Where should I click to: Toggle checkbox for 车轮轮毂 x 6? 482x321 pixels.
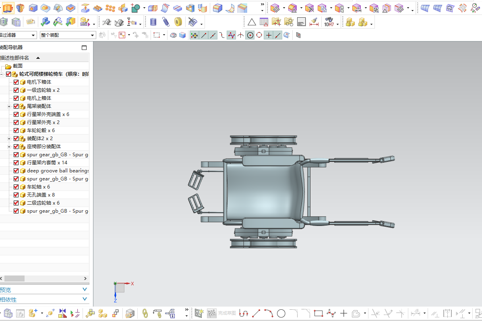click(x=16, y=130)
